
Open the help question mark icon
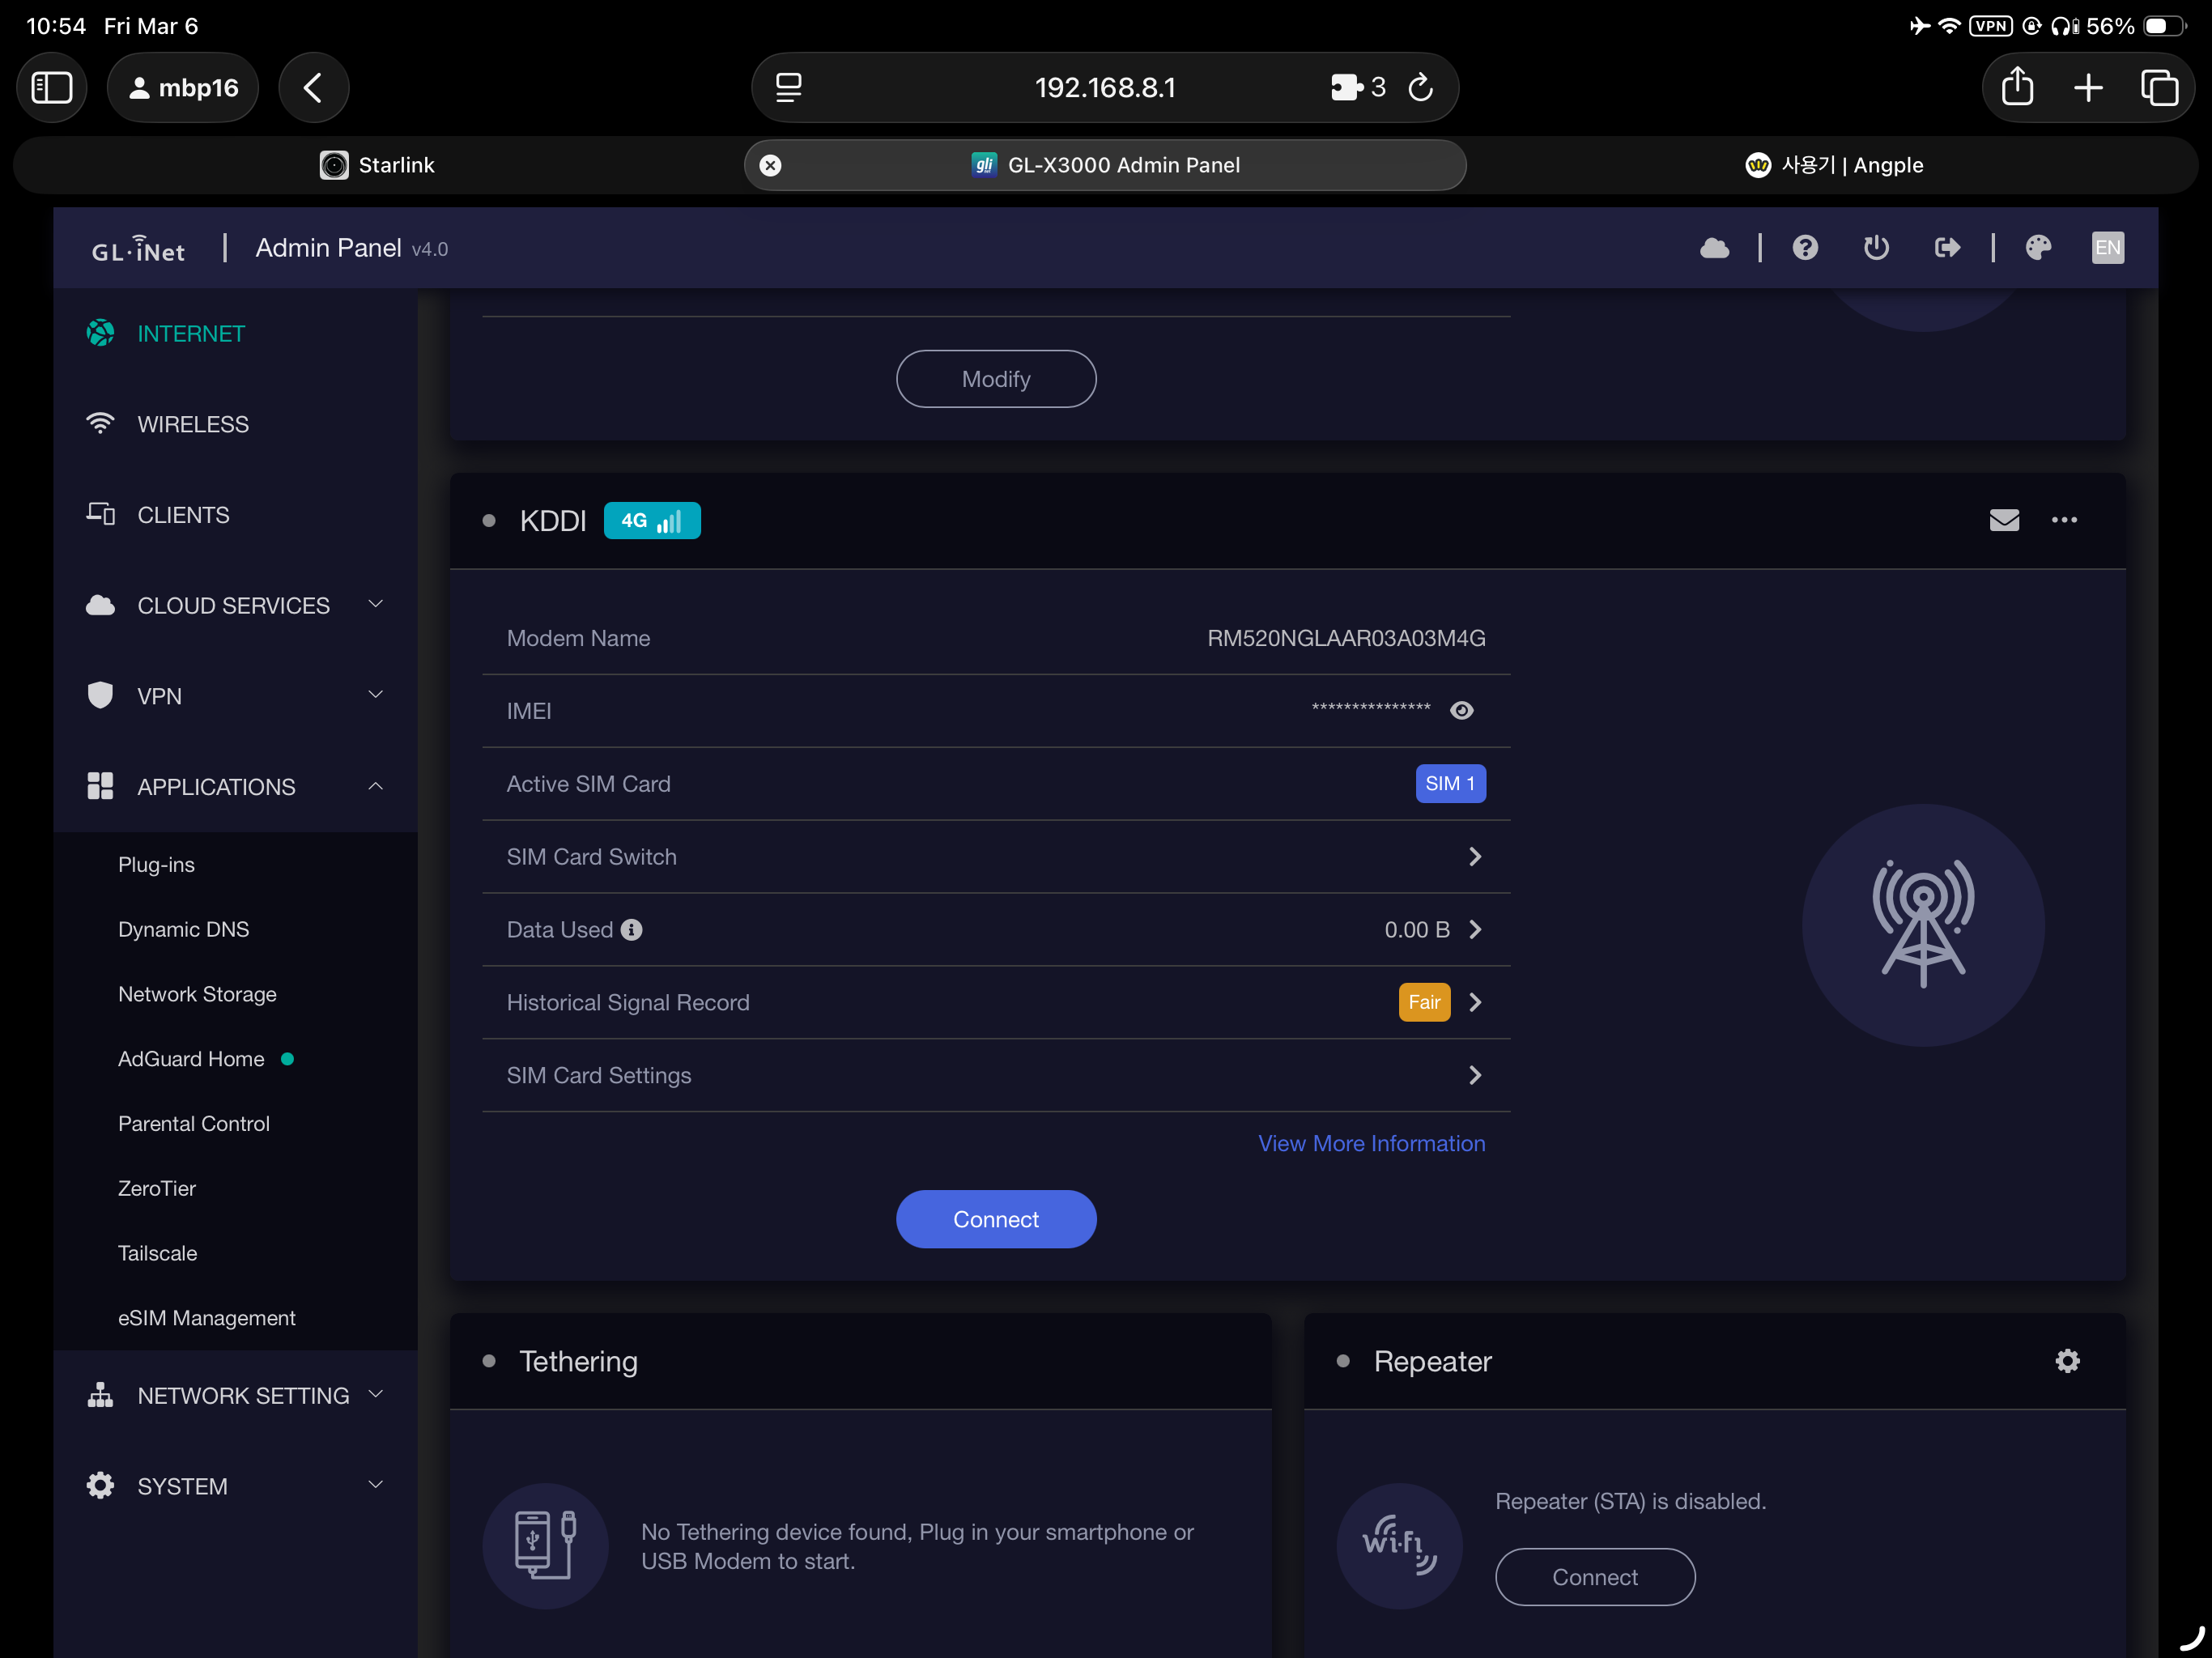(1805, 248)
